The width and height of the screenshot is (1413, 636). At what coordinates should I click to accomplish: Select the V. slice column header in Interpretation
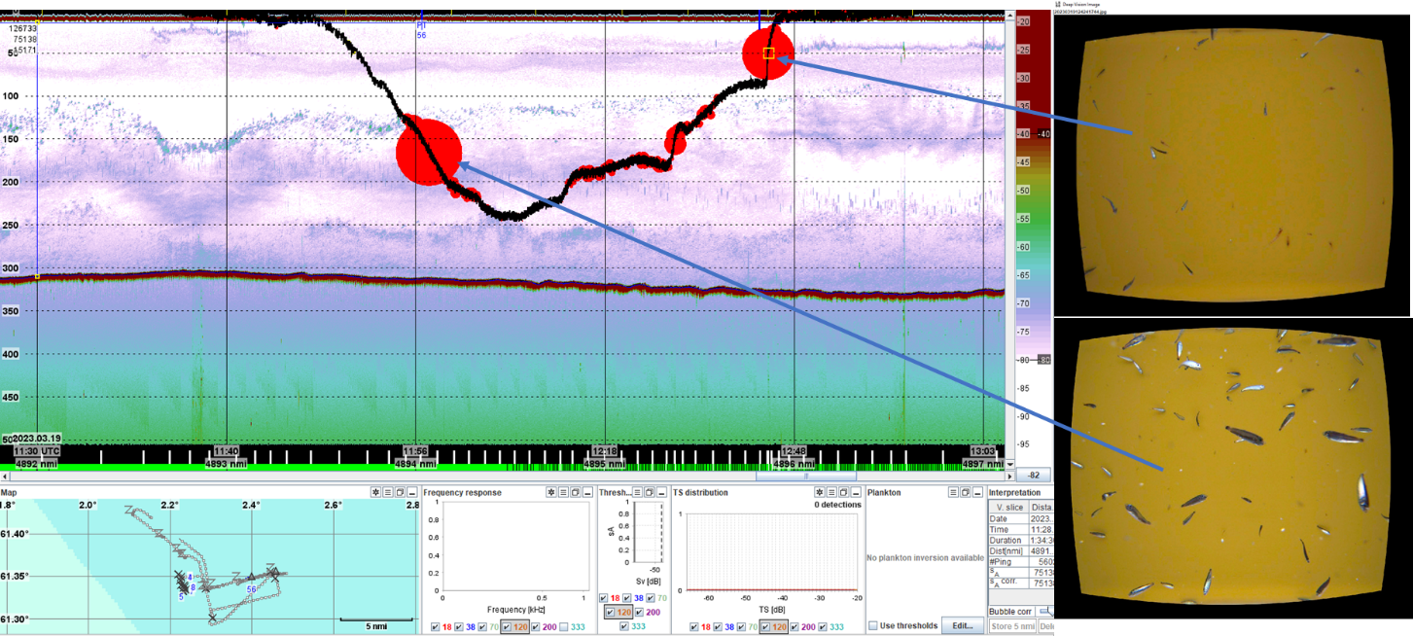1010,507
